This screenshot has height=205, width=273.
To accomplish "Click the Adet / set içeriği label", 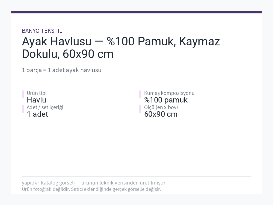I will click(x=45, y=107).
